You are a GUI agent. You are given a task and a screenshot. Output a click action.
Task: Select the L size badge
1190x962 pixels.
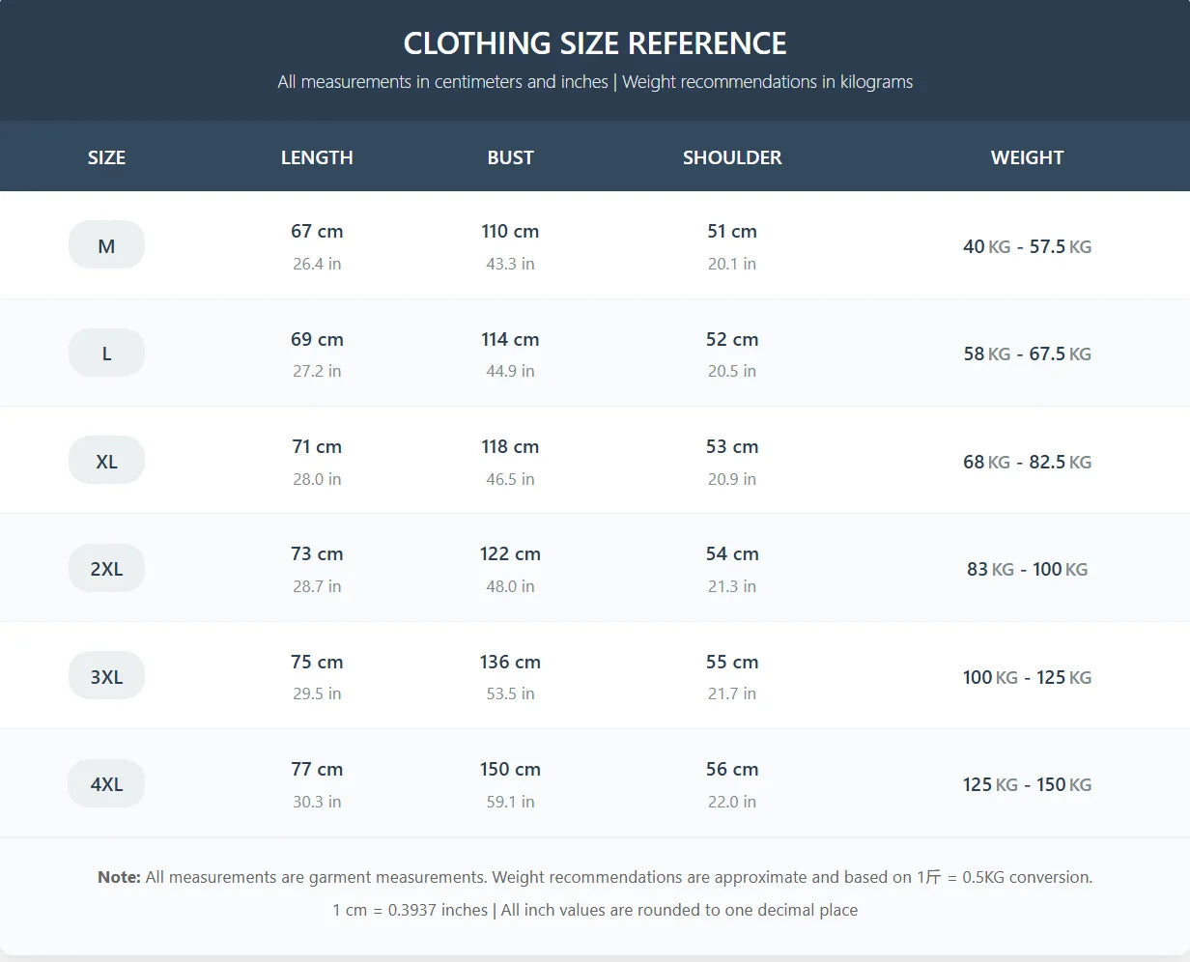point(106,354)
